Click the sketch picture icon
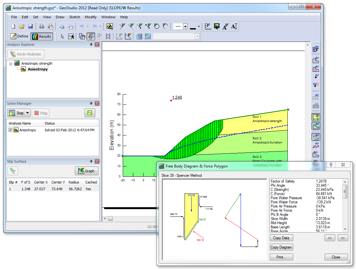This screenshot has width=356, height=269. 217,26
